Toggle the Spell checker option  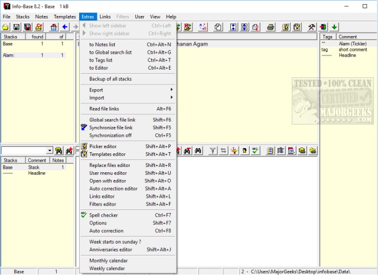[x=103, y=215]
